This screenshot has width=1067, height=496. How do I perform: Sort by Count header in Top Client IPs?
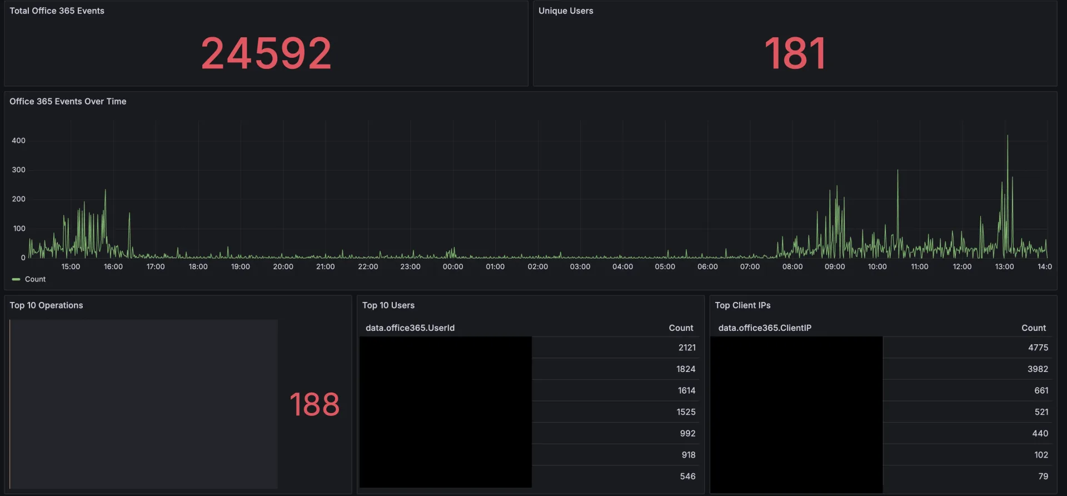[1034, 328]
